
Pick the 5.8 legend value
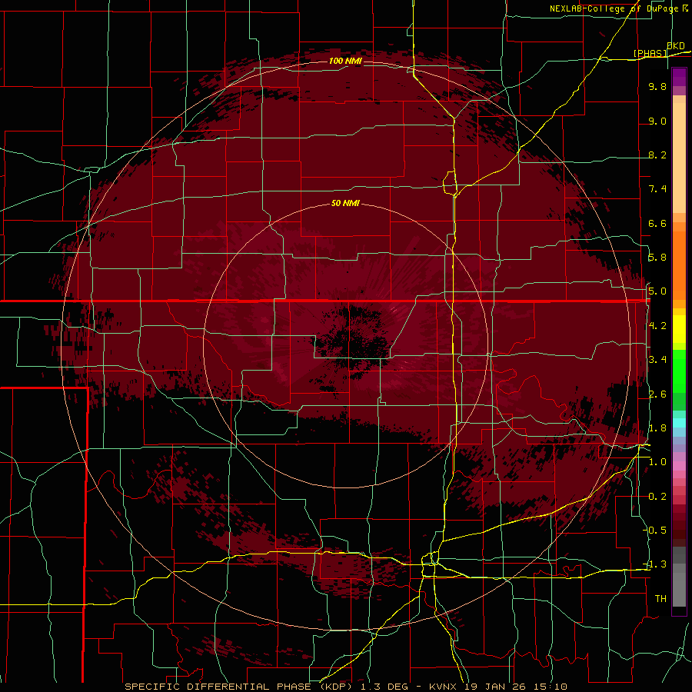(x=657, y=258)
